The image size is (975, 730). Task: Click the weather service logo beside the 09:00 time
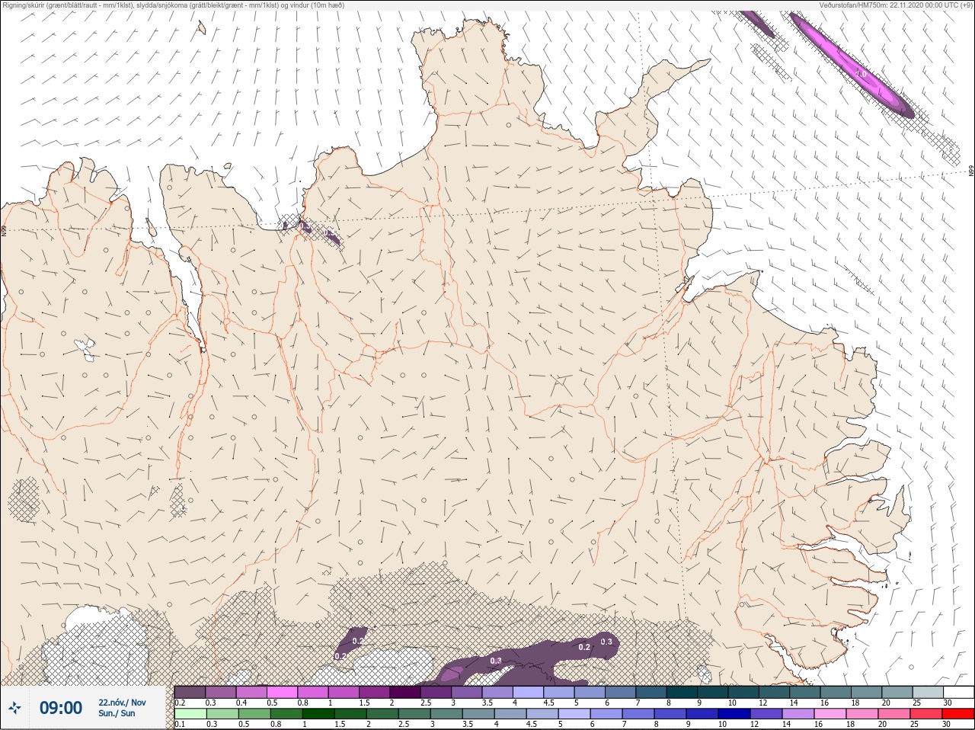[14, 708]
